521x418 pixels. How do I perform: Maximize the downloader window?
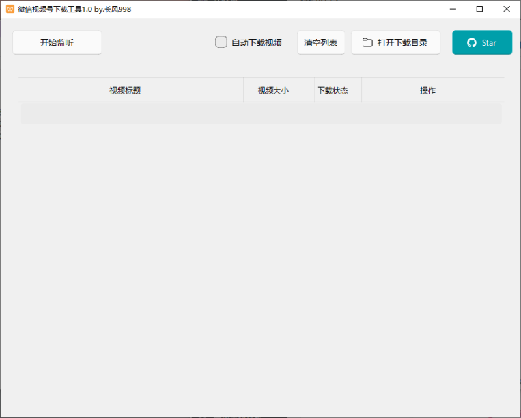click(479, 9)
